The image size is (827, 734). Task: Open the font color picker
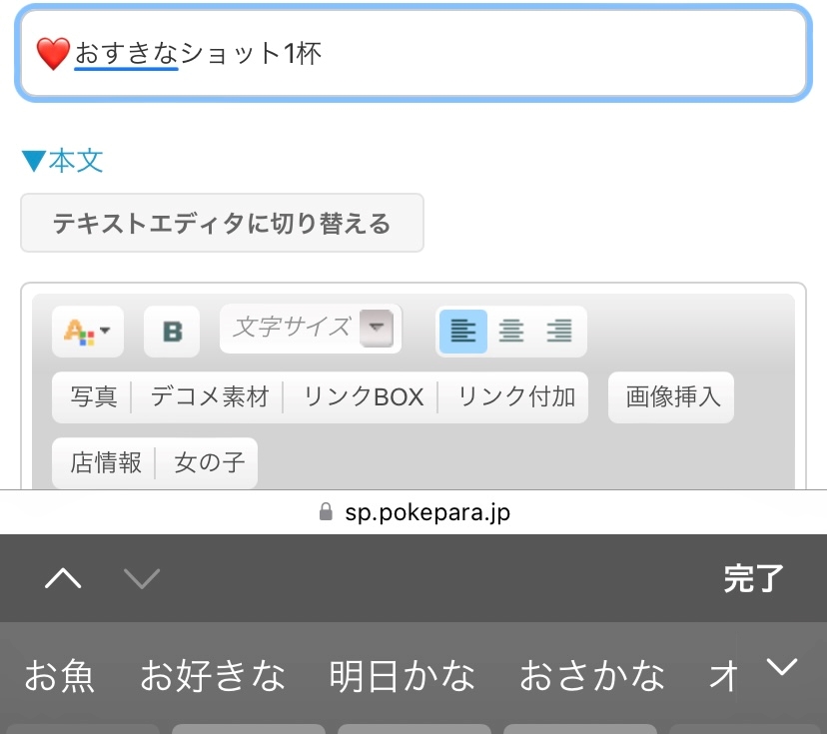(x=88, y=332)
